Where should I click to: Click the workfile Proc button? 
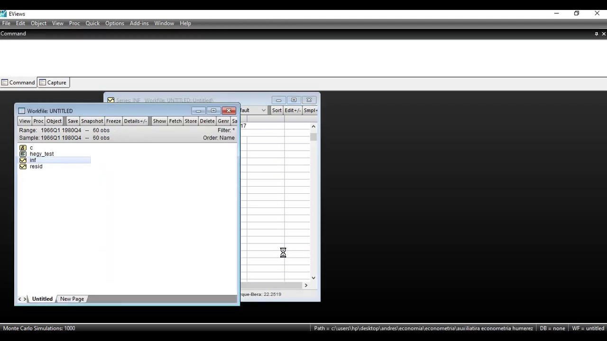tap(38, 121)
